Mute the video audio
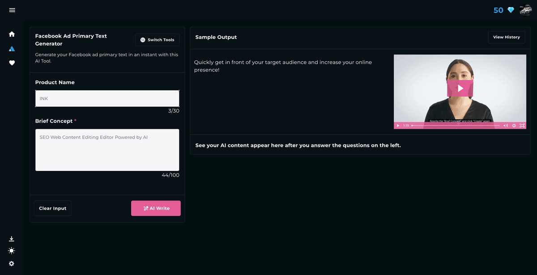 506,126
